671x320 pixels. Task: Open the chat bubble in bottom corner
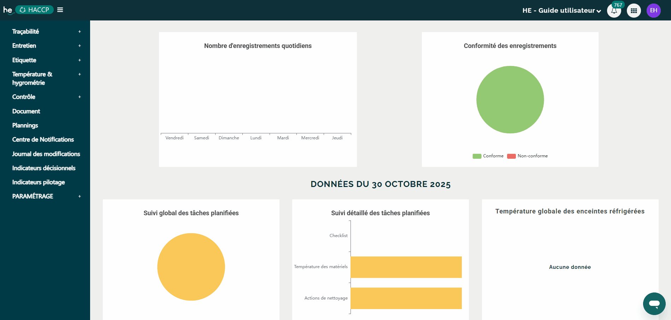tap(654, 303)
